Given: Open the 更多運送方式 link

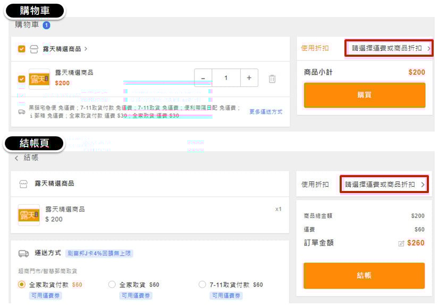Looking at the screenshot, I should pos(266,112).
